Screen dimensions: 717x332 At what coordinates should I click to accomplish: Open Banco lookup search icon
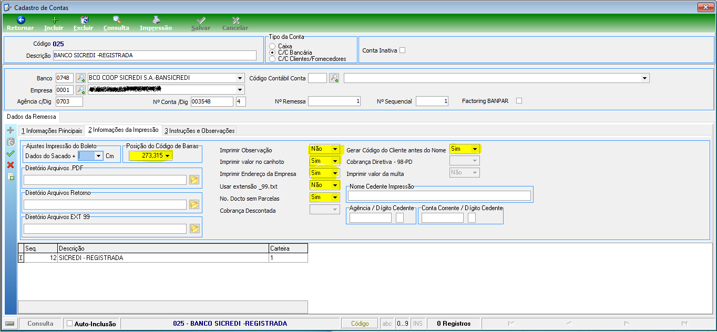[x=80, y=78]
